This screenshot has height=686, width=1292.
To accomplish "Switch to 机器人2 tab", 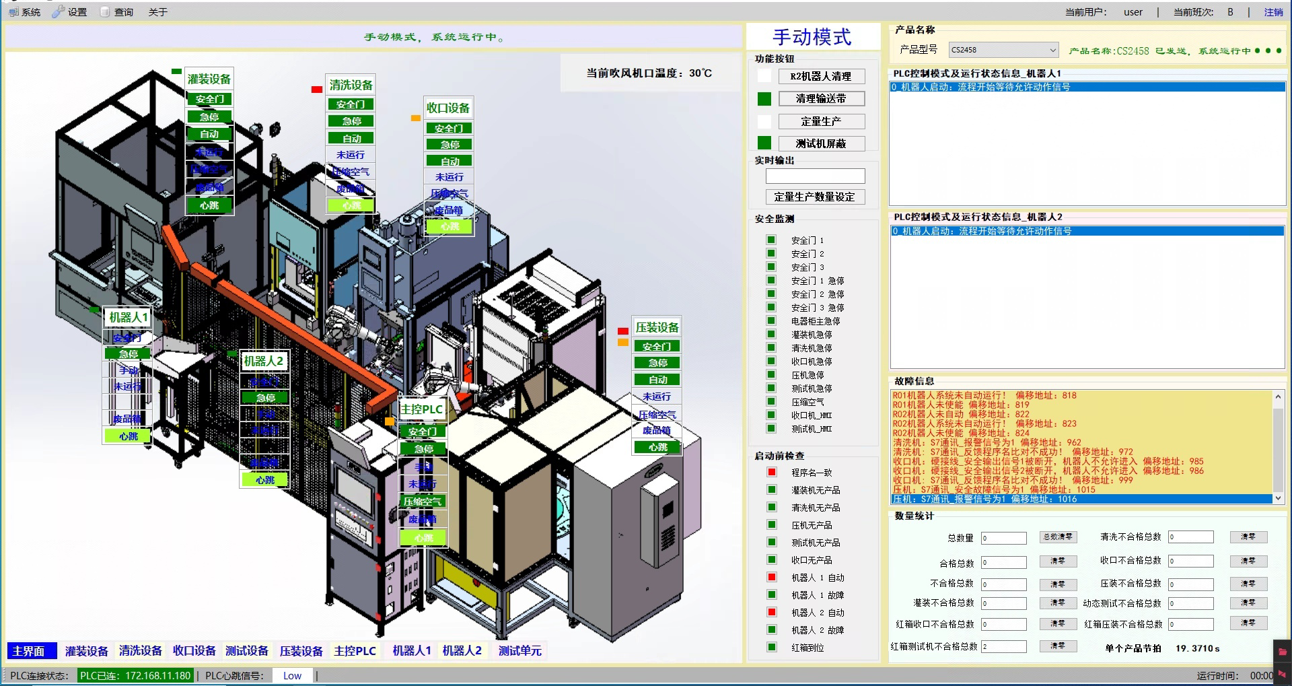I will (462, 651).
